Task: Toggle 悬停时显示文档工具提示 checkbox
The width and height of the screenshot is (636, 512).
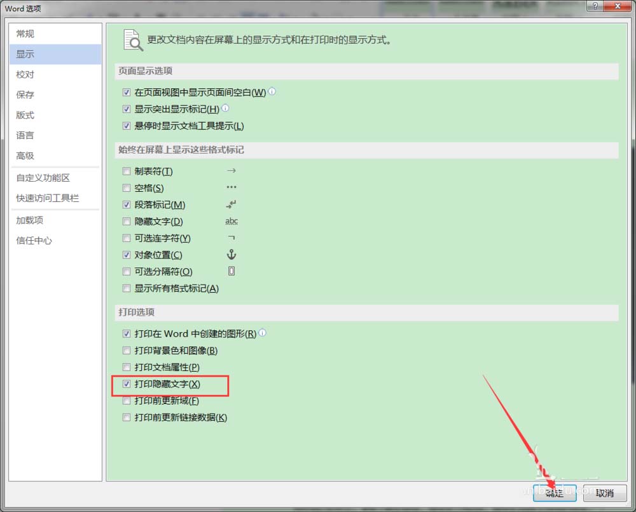Action: click(127, 126)
